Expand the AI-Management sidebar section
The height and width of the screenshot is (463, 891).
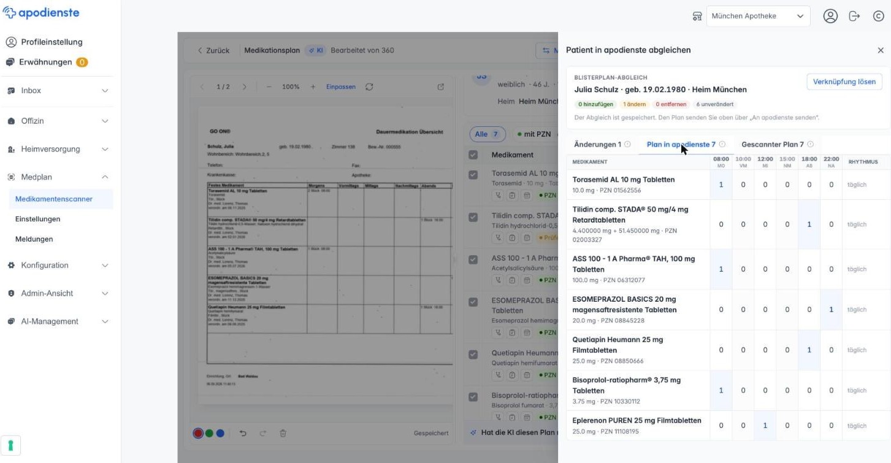click(57, 321)
